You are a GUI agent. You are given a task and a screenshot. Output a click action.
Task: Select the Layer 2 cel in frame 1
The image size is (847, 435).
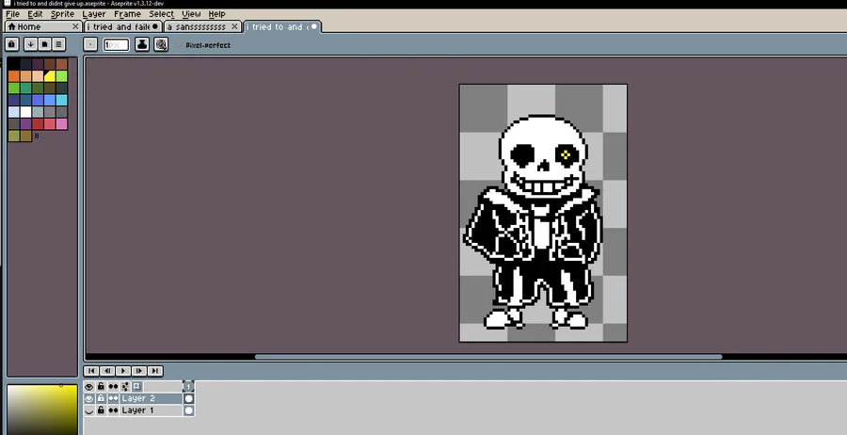tap(188, 398)
